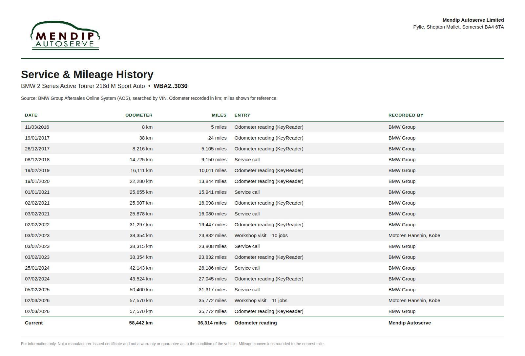
Task: Click the '31,297 km' odometer reading
Action: coord(141,225)
